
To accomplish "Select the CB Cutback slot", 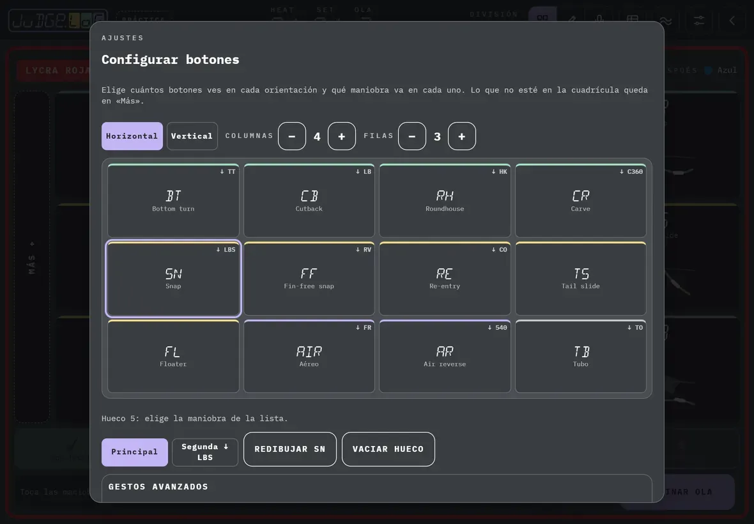I will pos(309,201).
